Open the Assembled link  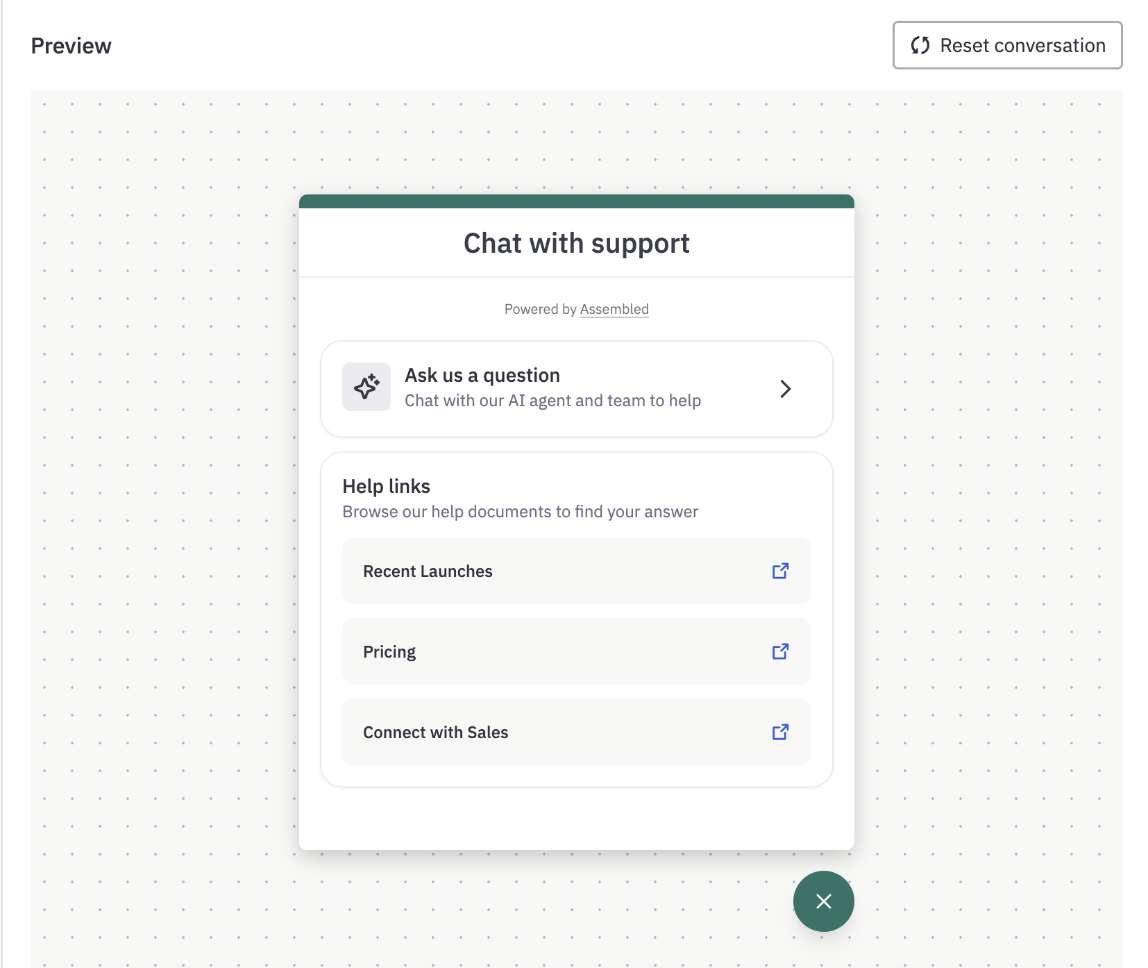(x=614, y=309)
